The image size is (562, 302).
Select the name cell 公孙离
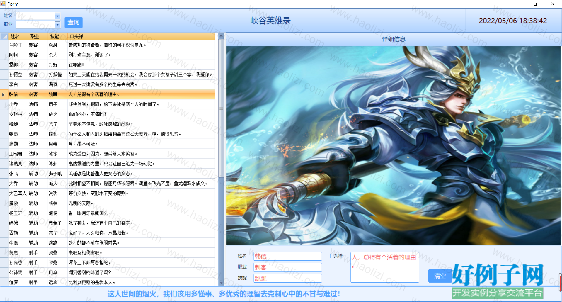[x=18, y=273]
